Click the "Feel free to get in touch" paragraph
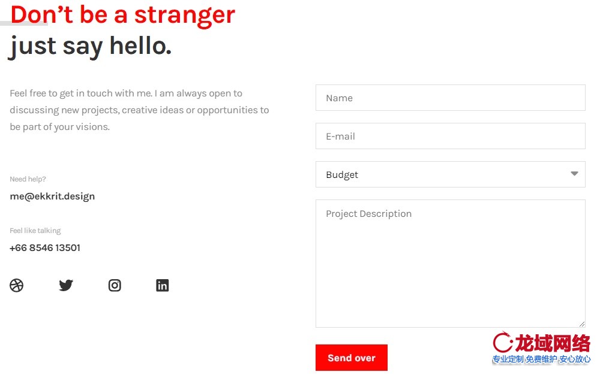Screen dimensions: 600x381 coord(139,110)
